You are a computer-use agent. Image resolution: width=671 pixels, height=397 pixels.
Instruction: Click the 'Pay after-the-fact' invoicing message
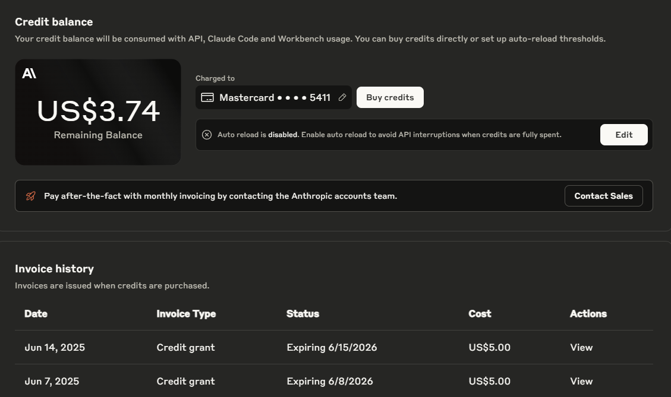220,196
